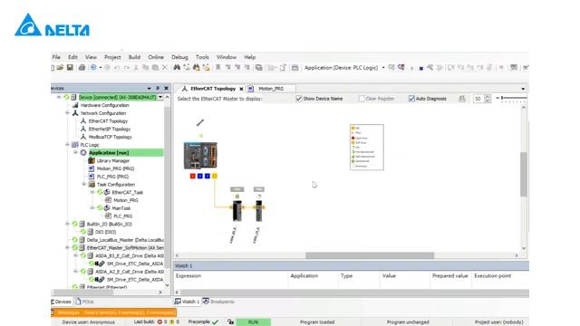Screen dimensions: 580x326
Task: Open the Online menu
Action: click(x=156, y=57)
